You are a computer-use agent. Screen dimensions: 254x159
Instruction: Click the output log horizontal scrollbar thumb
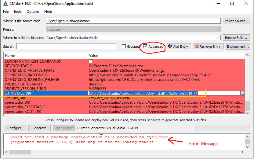coord(20,152)
